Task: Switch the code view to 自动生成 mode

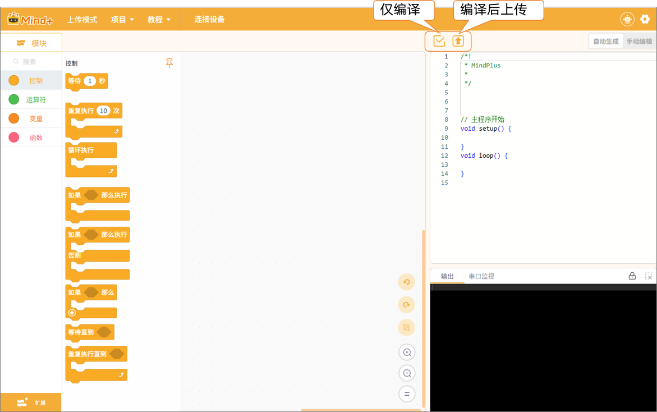Action: pos(605,42)
